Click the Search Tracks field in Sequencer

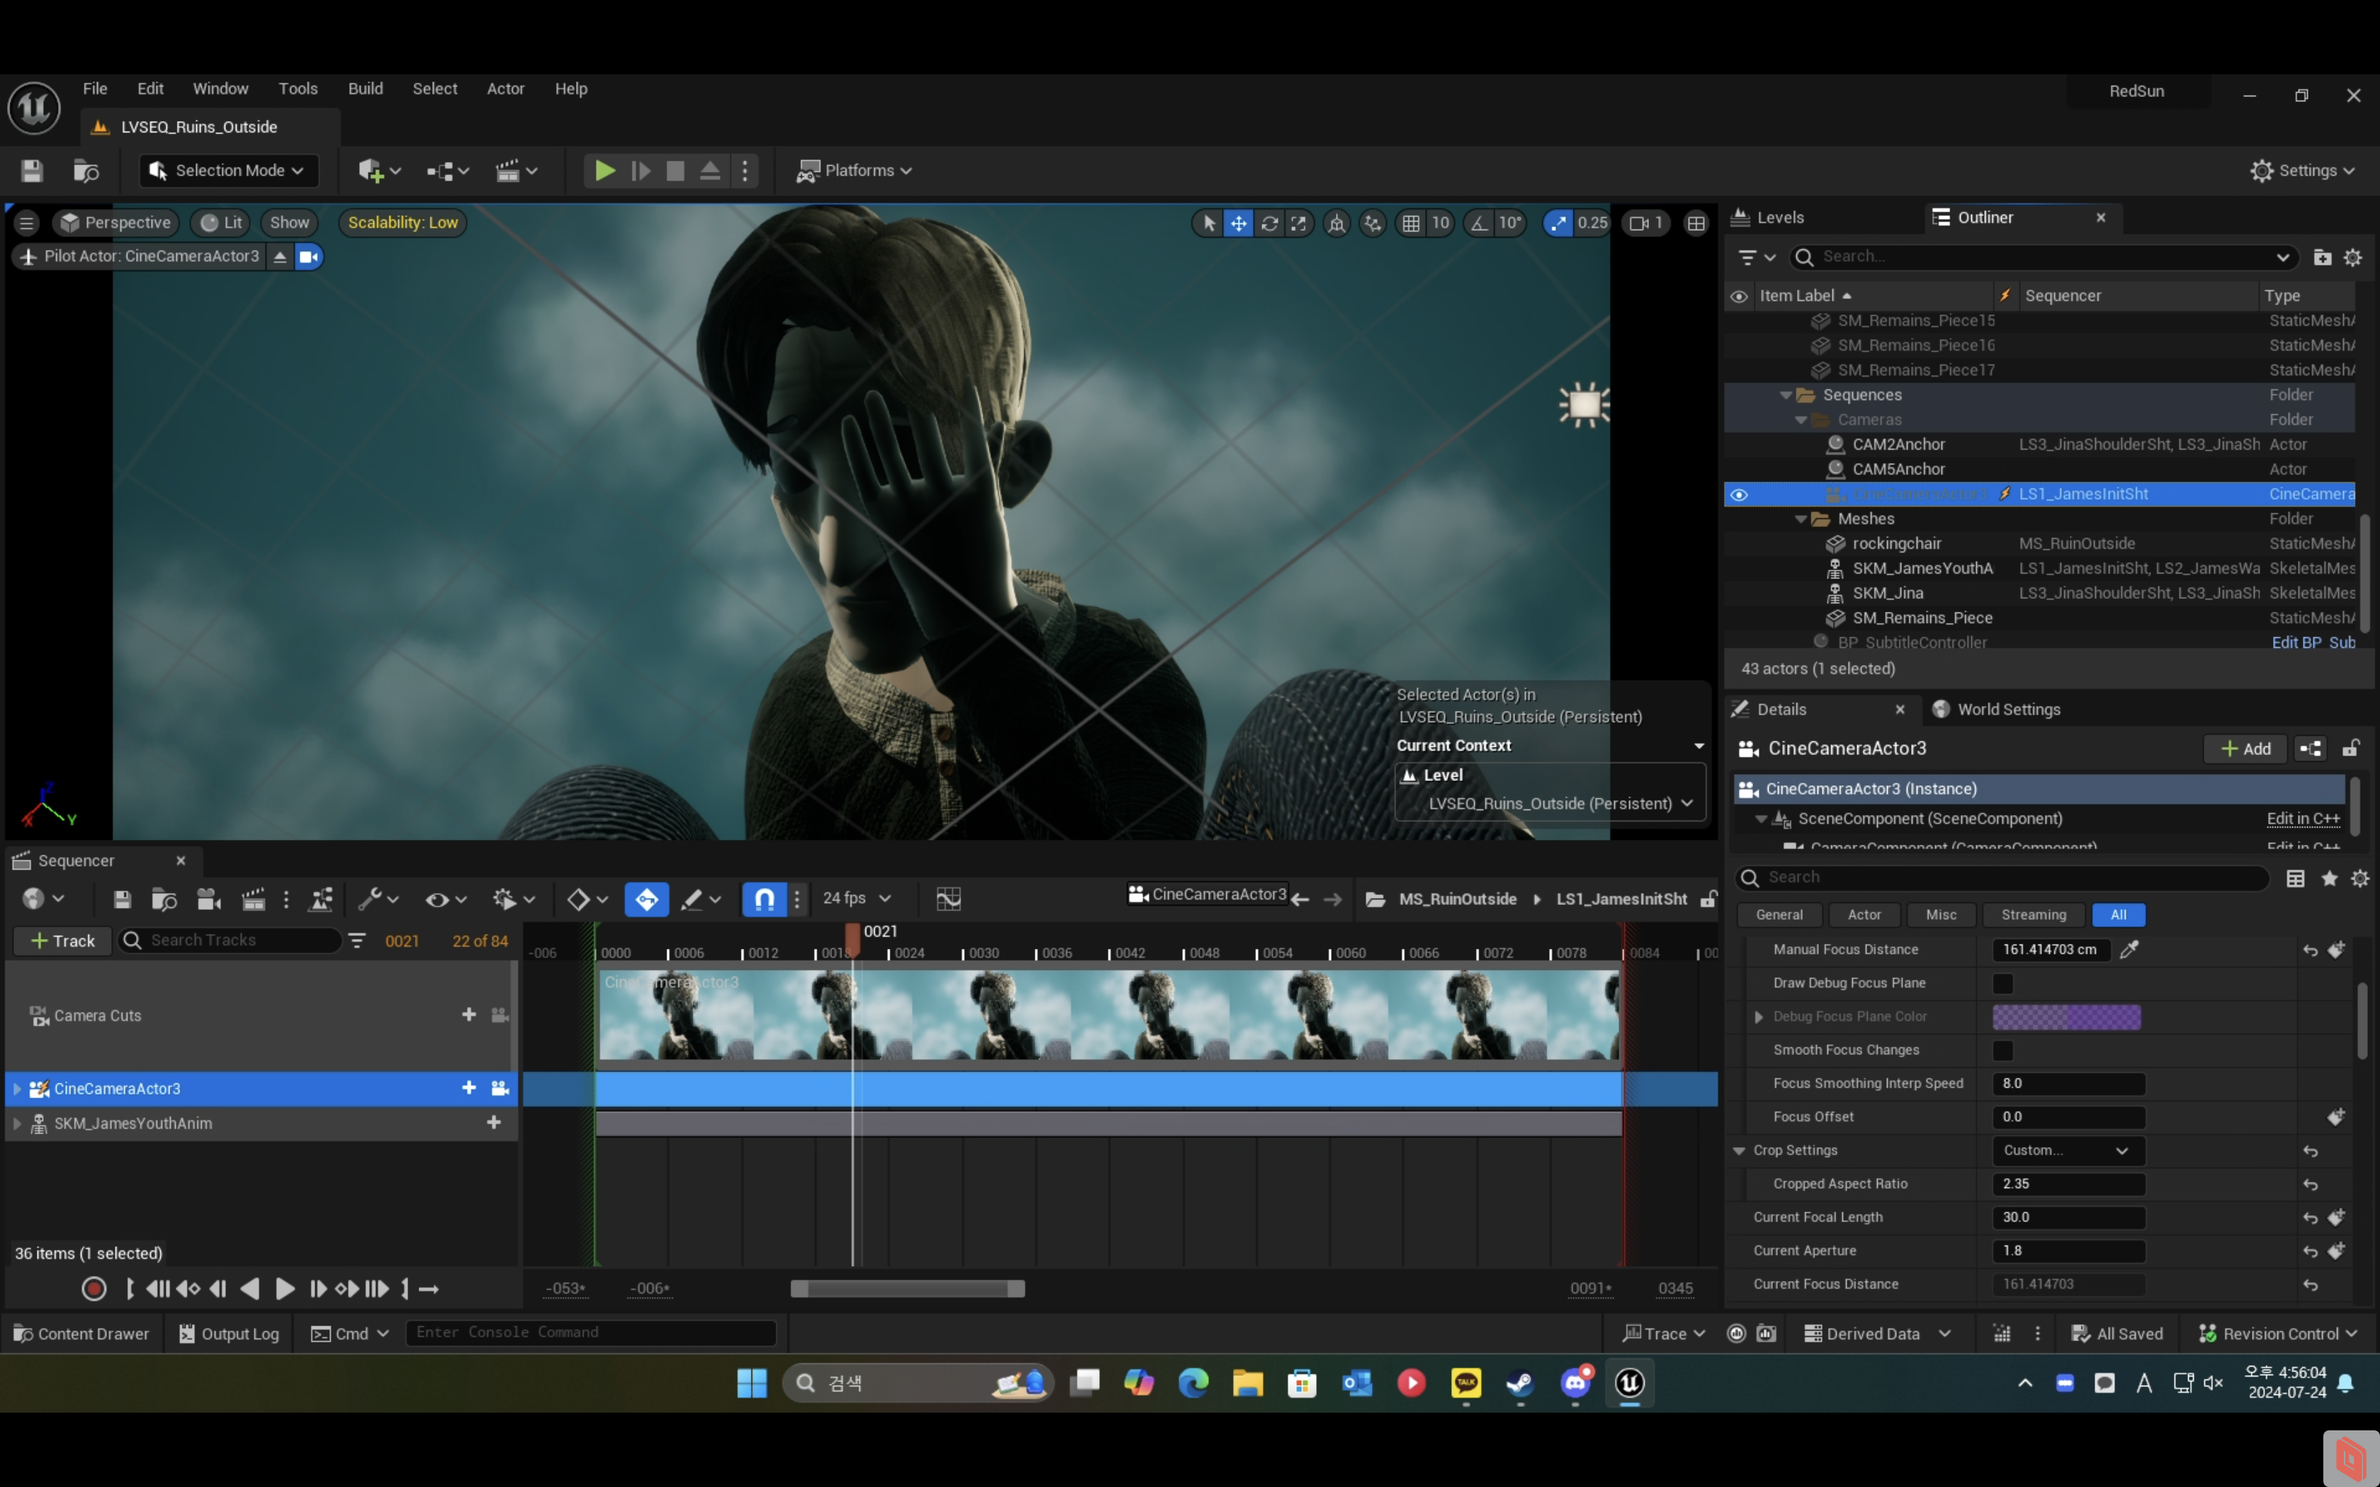point(229,941)
